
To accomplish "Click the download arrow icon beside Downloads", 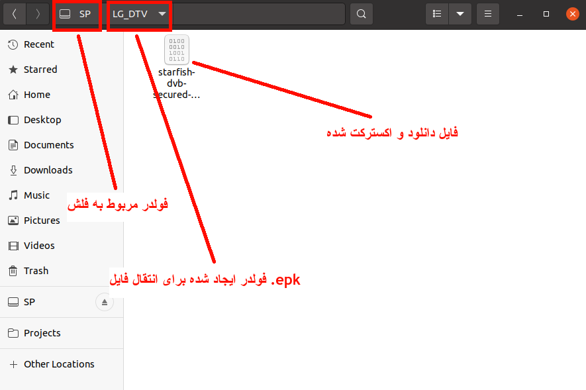I will pos(13,170).
